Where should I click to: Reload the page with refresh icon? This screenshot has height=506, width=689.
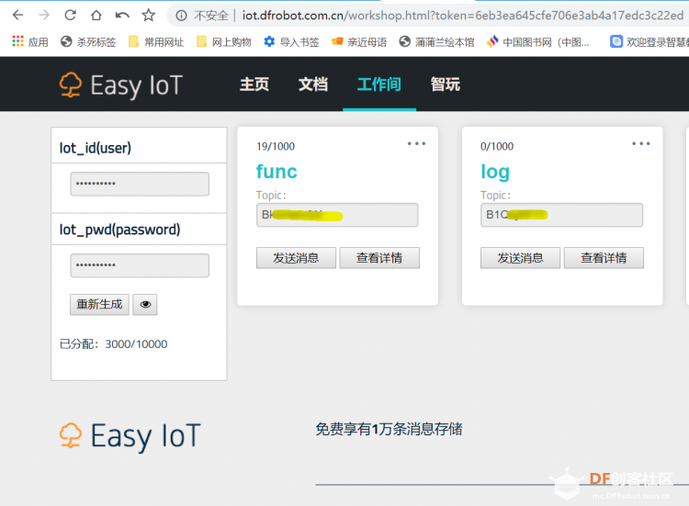point(71,16)
